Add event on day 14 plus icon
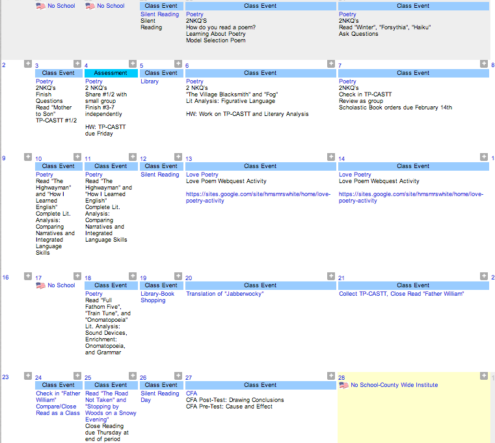Screen dimensions: 495x443 point(484,157)
